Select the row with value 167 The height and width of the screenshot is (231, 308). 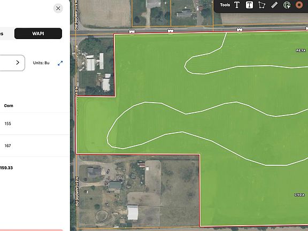[x=35, y=145]
